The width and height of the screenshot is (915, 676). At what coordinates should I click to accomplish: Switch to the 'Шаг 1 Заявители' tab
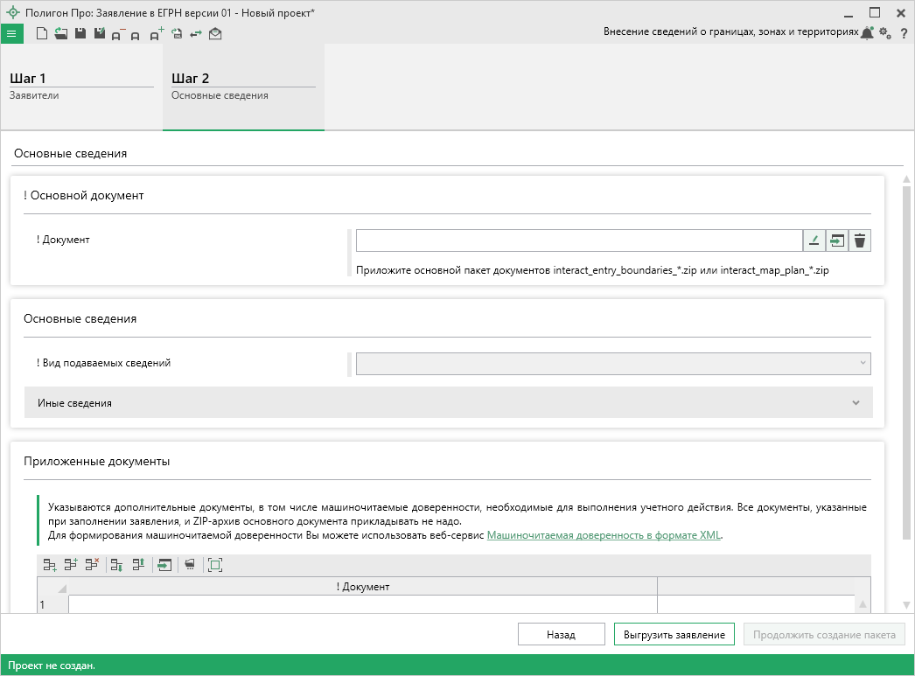(x=80, y=86)
